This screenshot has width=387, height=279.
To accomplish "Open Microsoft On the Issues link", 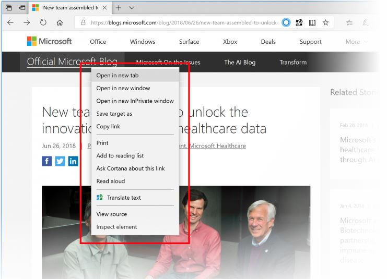I will 168,63.
